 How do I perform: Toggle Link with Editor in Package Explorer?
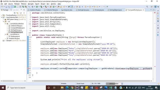coord(17,13)
